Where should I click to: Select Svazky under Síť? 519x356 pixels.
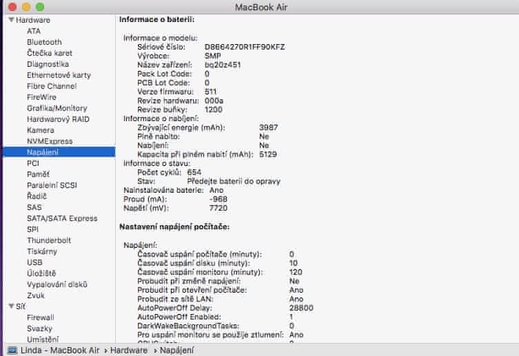pos(40,328)
